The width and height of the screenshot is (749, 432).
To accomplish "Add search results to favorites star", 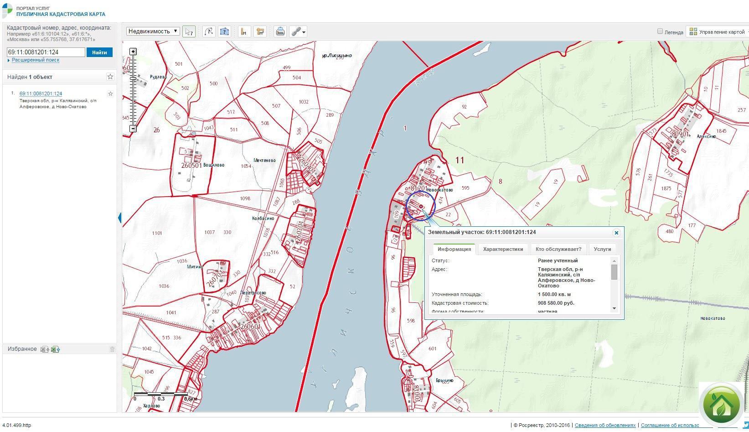I will [x=110, y=77].
